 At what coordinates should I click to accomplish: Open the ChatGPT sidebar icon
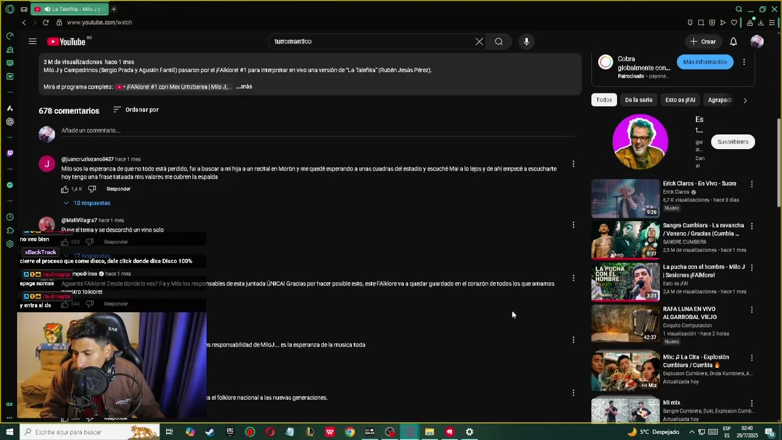(x=10, y=122)
